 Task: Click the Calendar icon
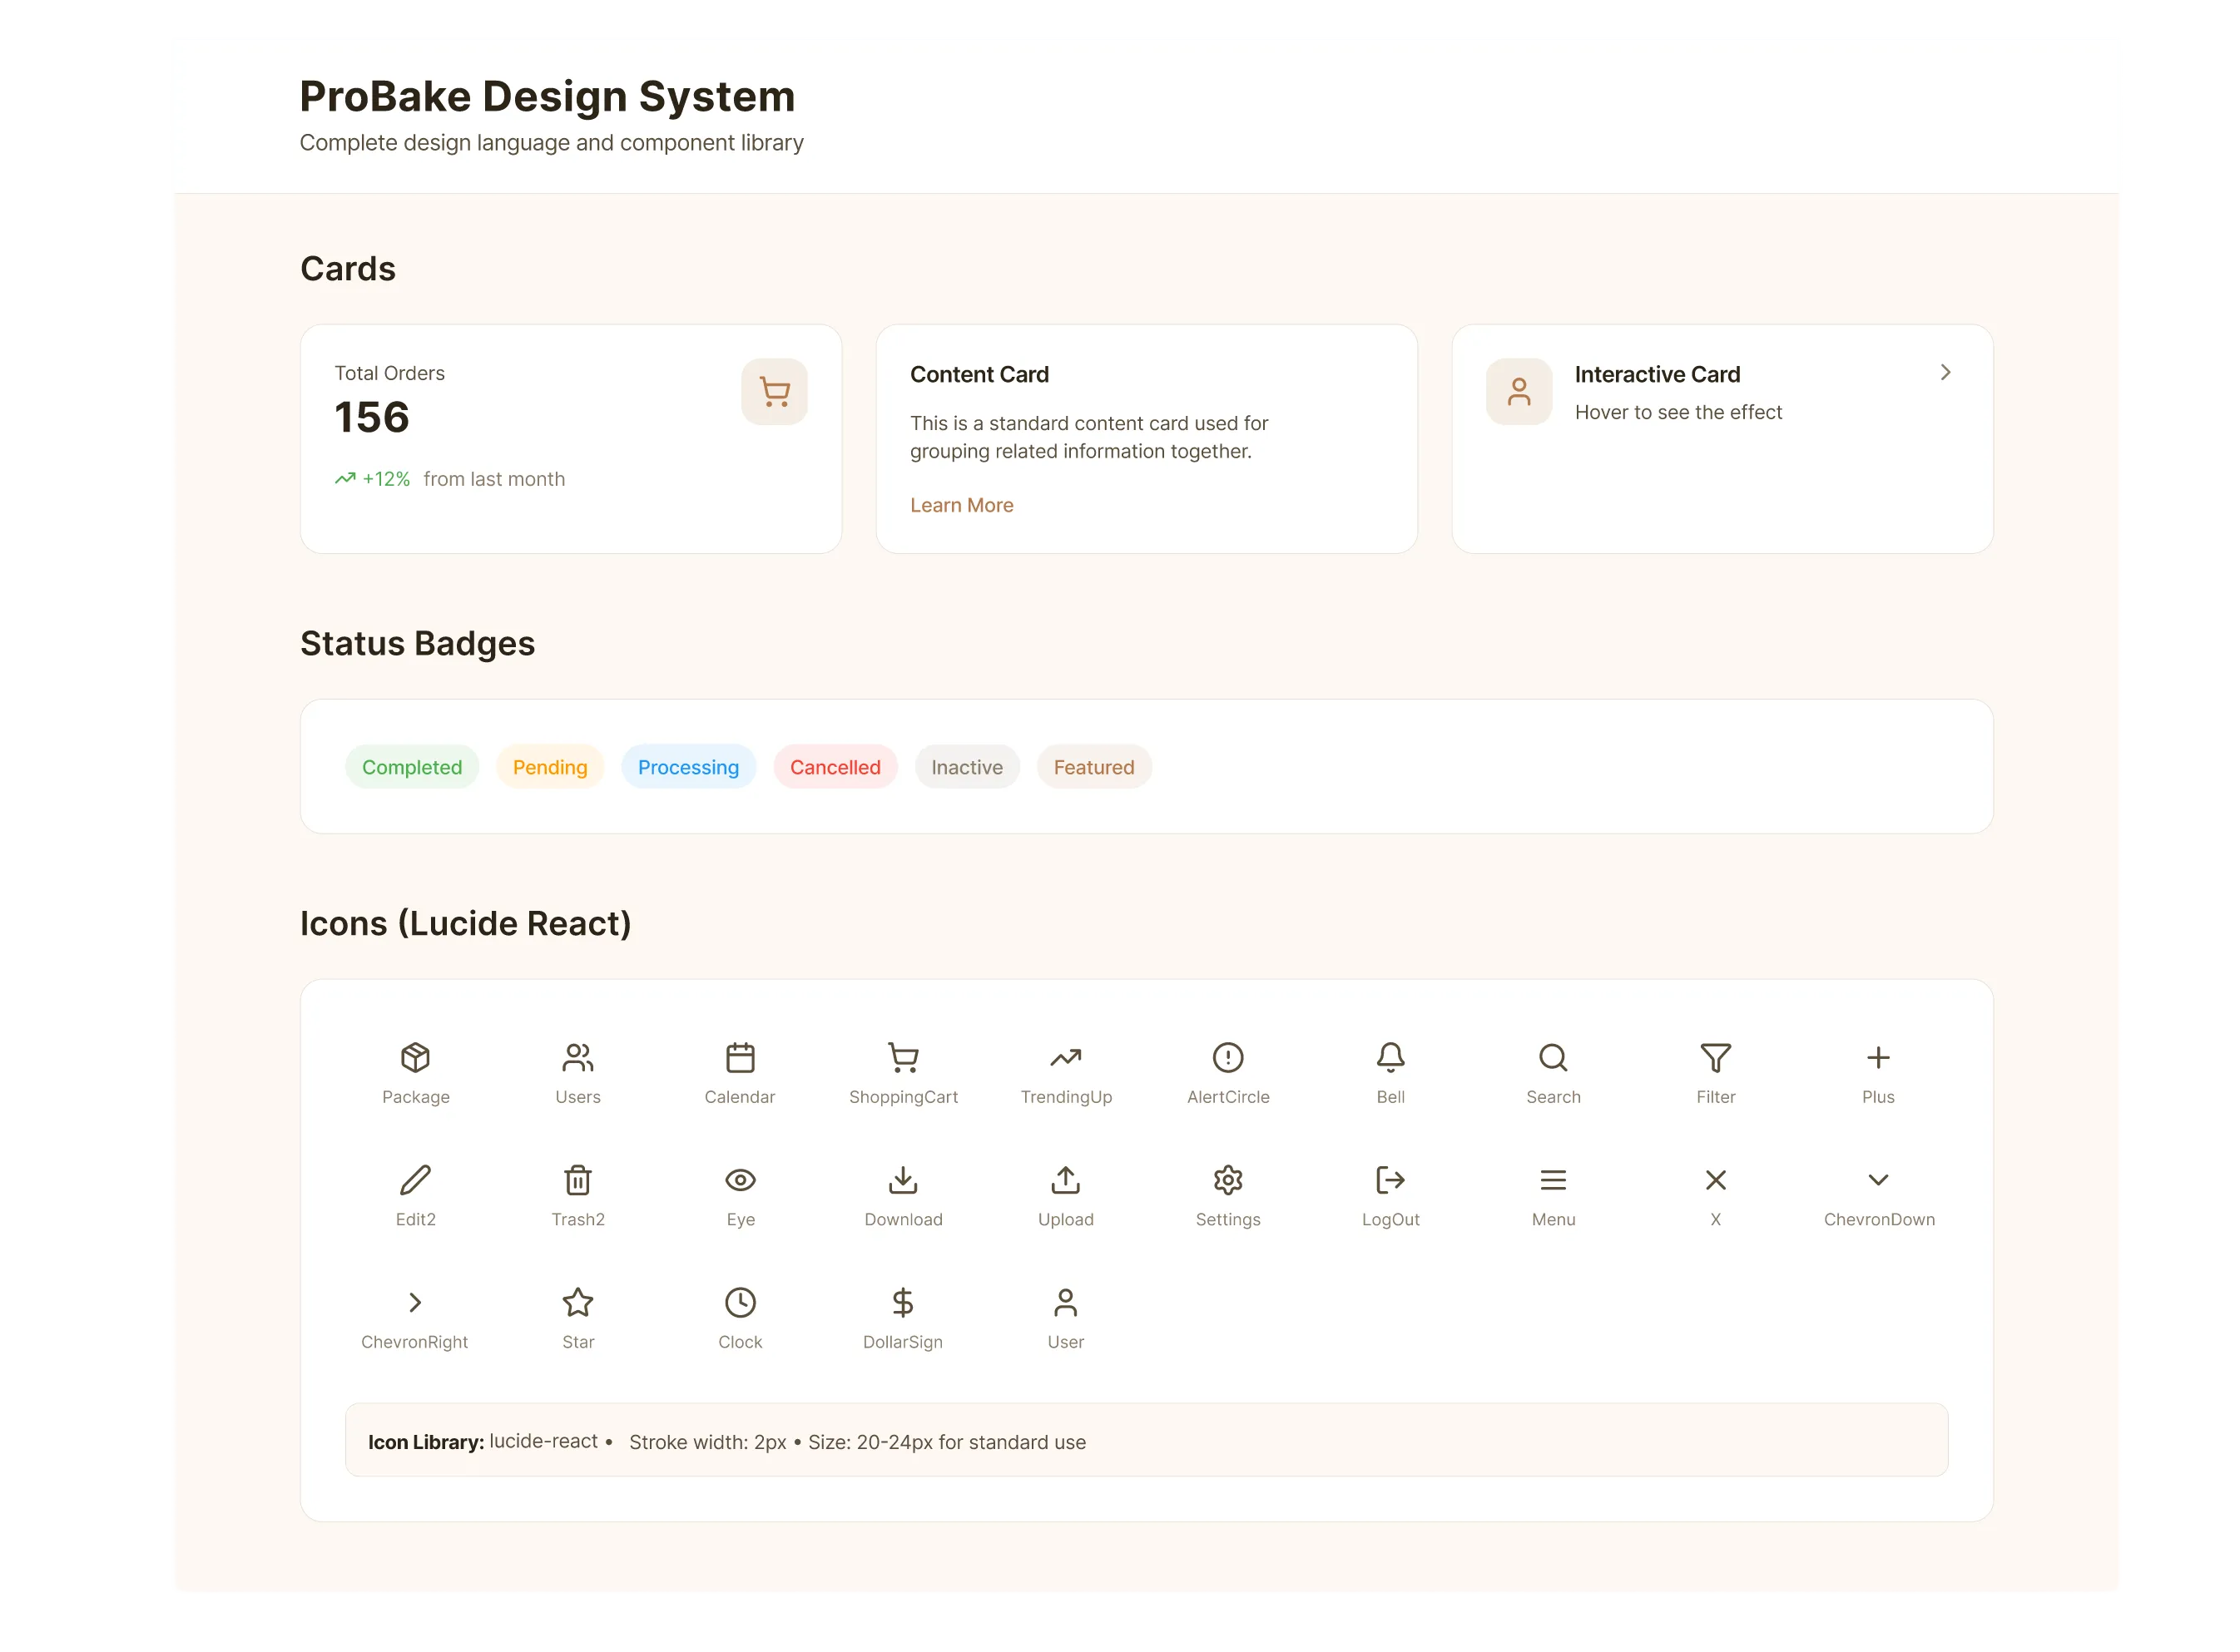tap(741, 1057)
